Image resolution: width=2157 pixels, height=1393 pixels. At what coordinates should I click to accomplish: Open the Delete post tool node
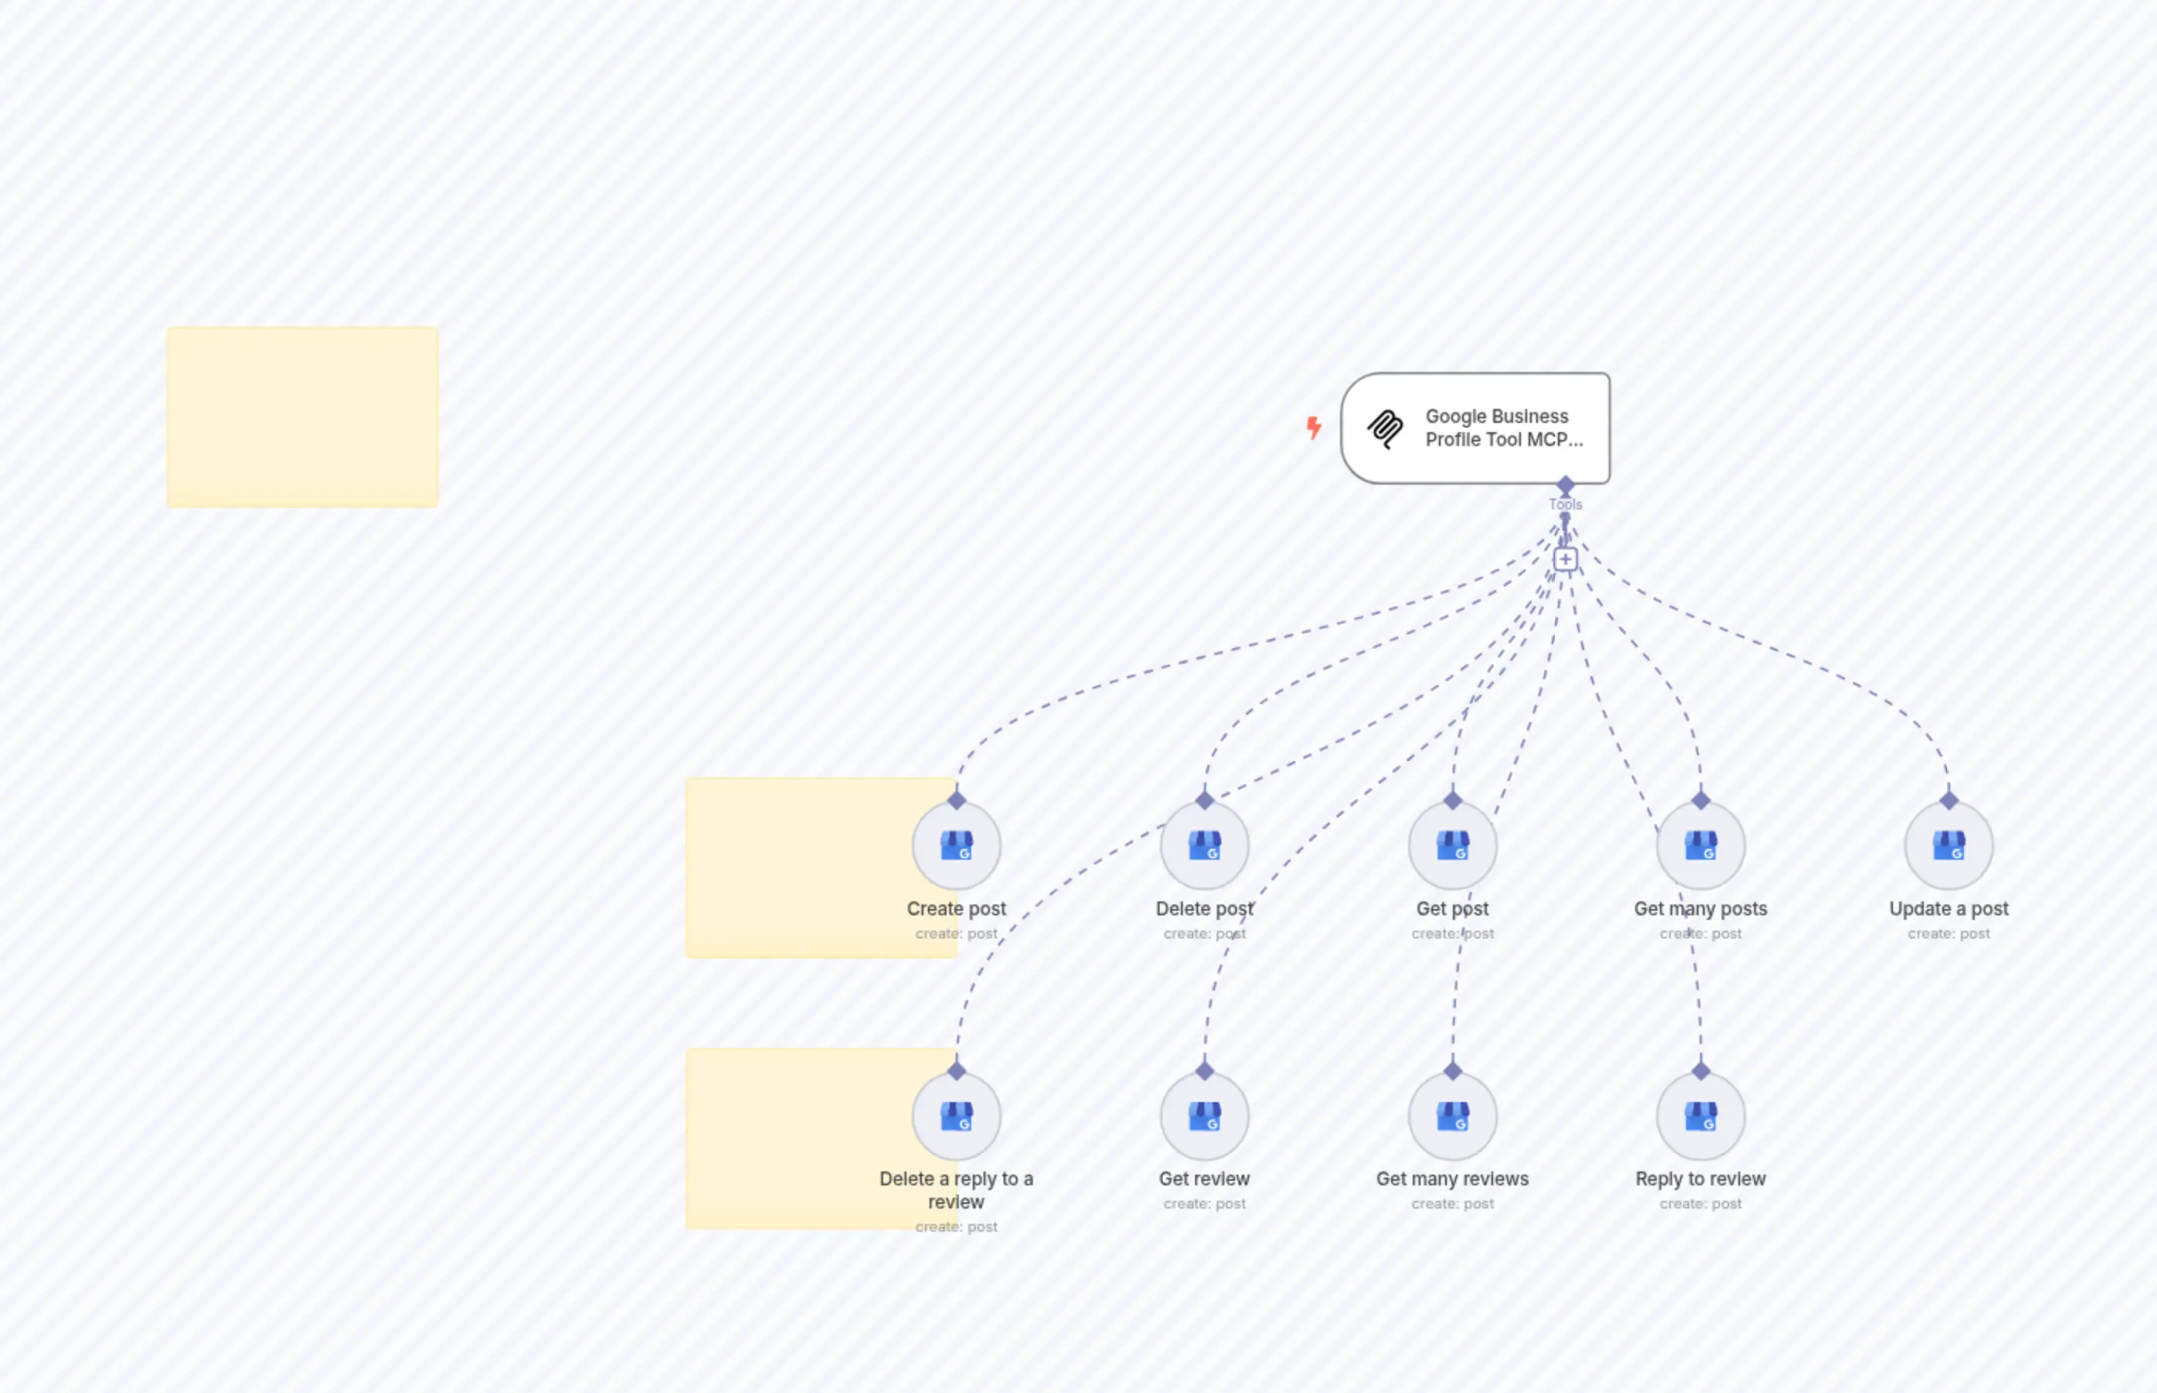pyautogui.click(x=1204, y=844)
